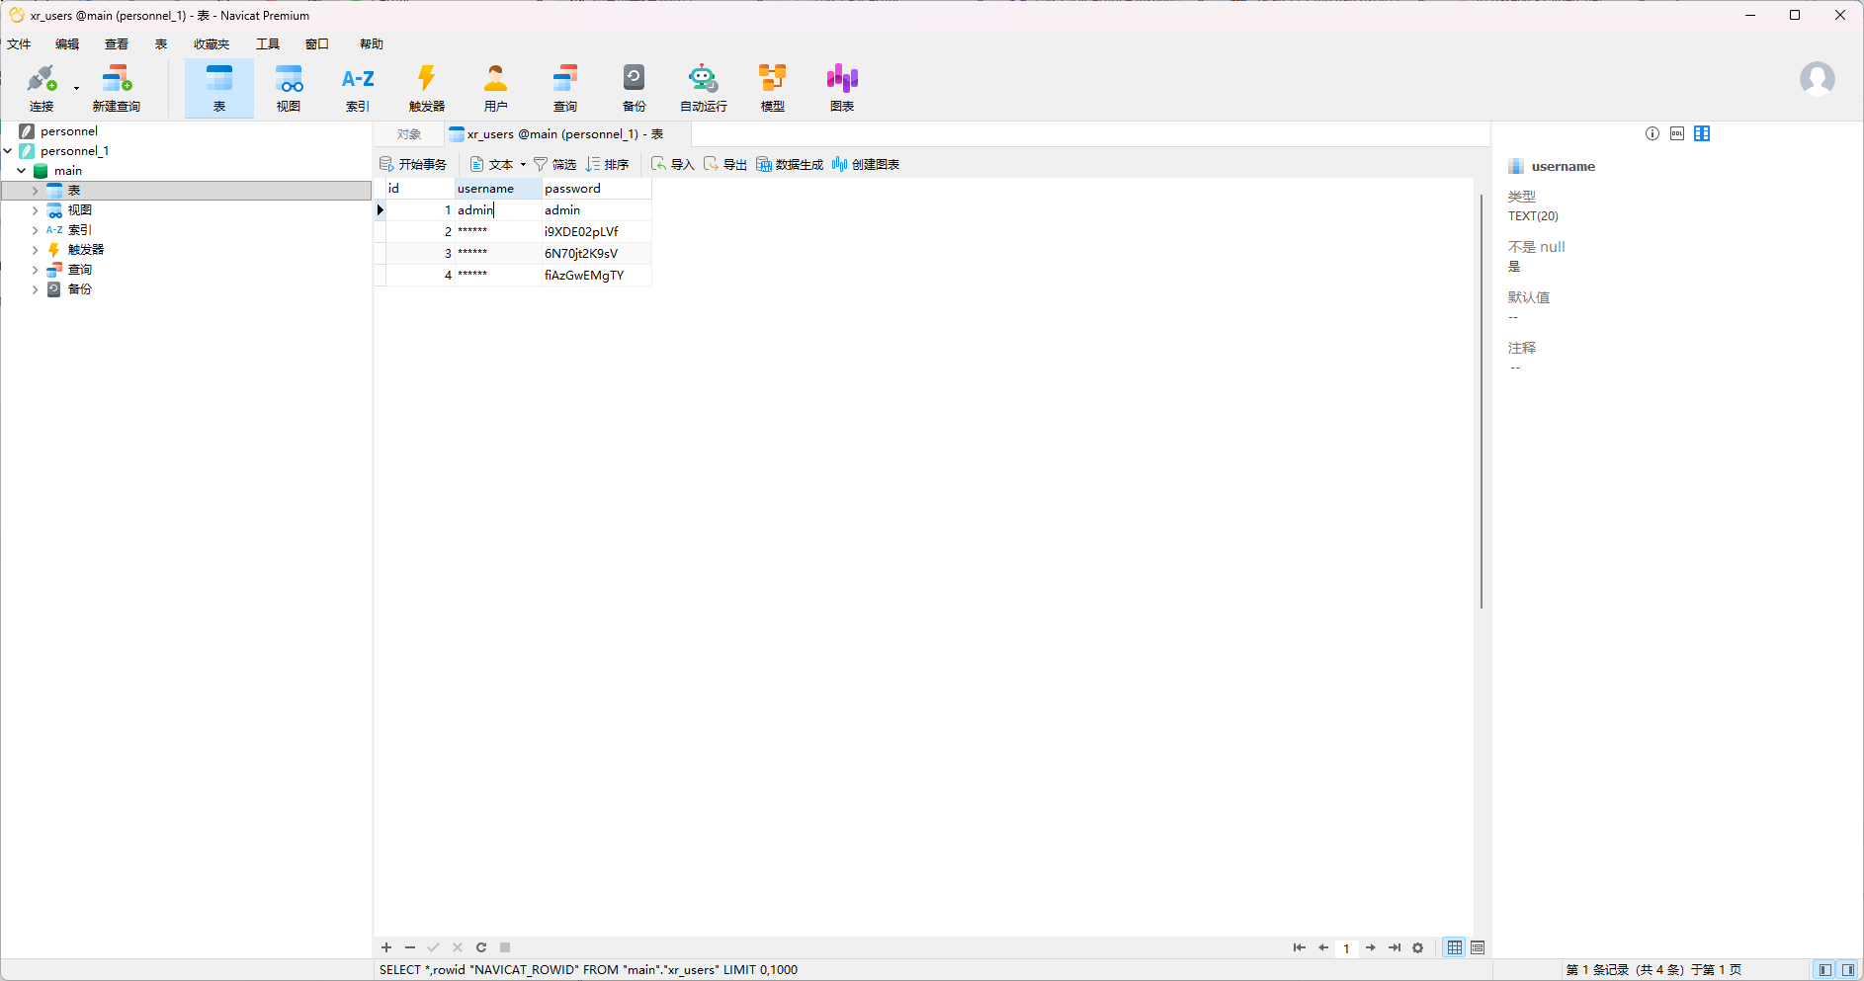Open the 收藏夹 menu
1864x981 pixels.
pos(211,44)
